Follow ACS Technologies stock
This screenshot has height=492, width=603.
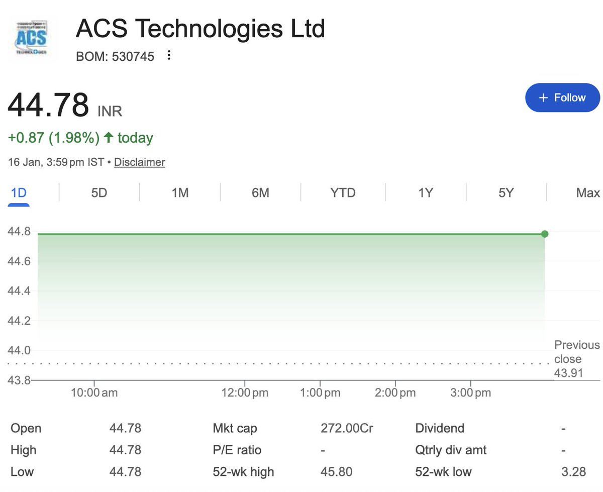coord(562,97)
